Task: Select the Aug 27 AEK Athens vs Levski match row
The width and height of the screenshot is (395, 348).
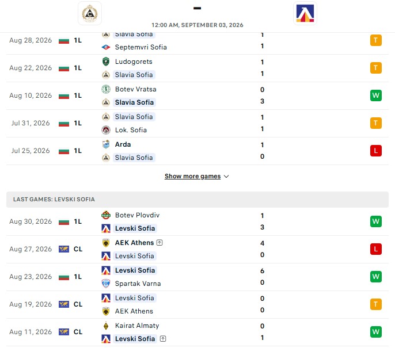Action: [197, 250]
